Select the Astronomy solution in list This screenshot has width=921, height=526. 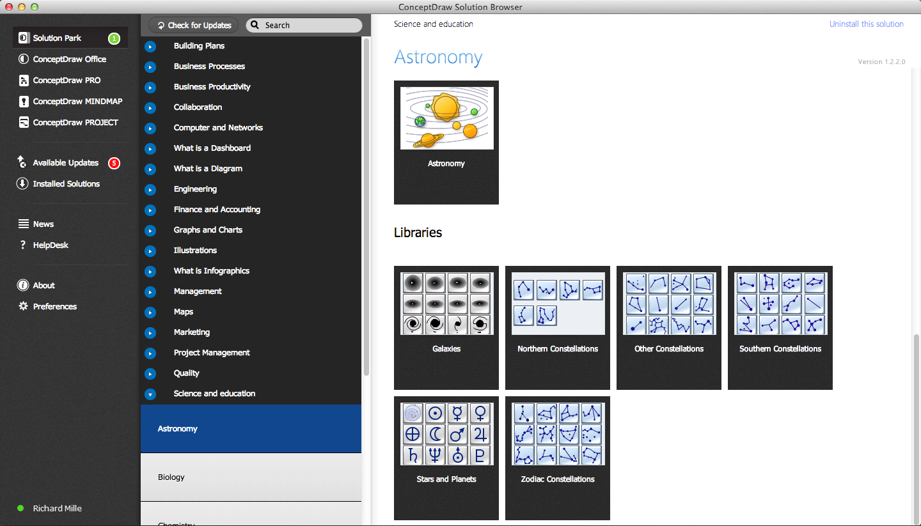[251, 428]
